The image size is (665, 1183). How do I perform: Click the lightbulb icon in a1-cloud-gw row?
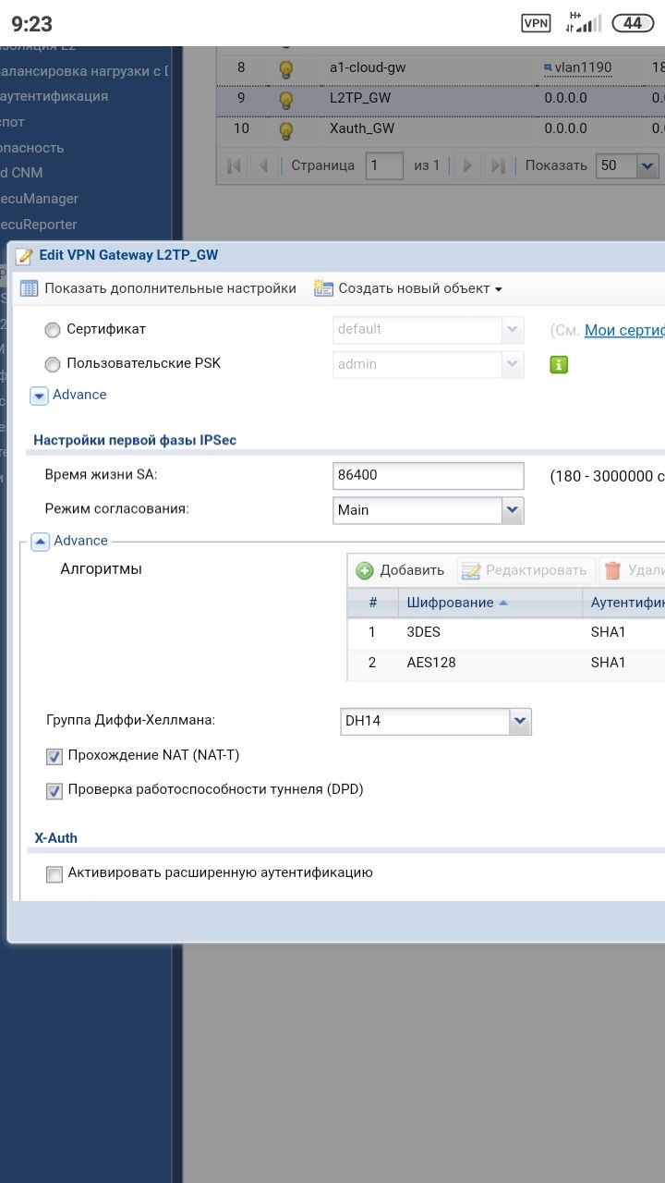pos(286,68)
